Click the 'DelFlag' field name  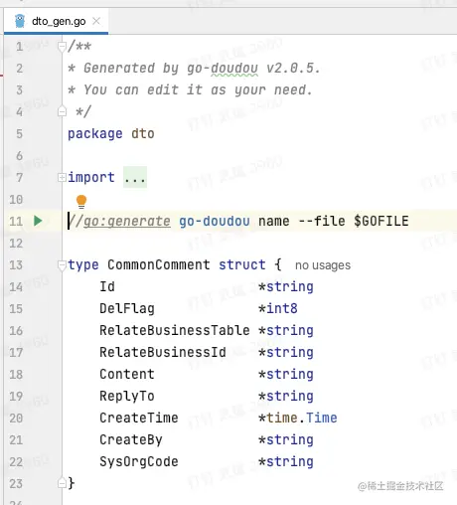coord(127,308)
